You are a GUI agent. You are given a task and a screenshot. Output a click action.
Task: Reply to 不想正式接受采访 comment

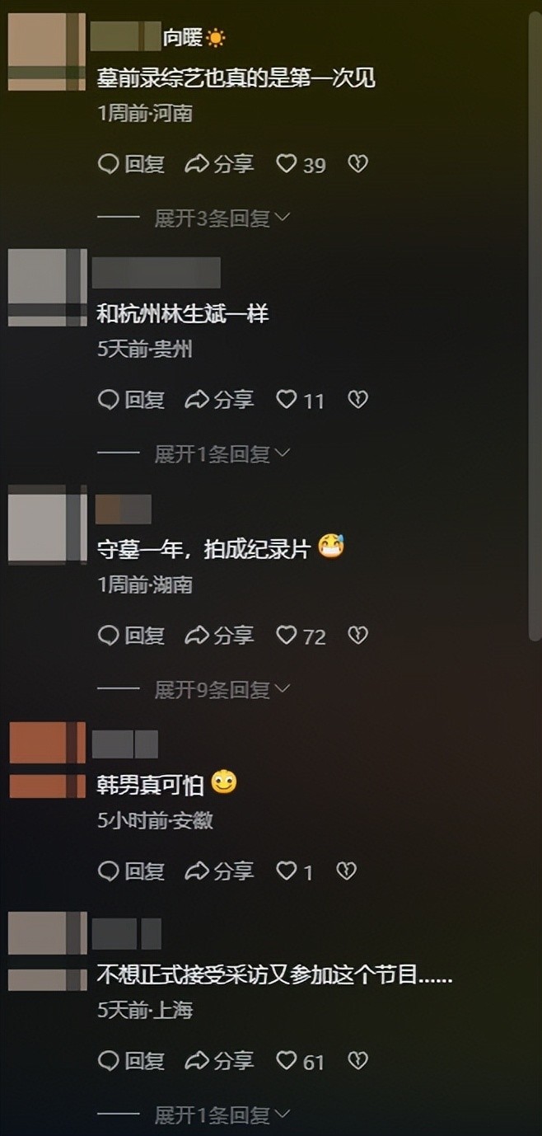tap(131, 1061)
